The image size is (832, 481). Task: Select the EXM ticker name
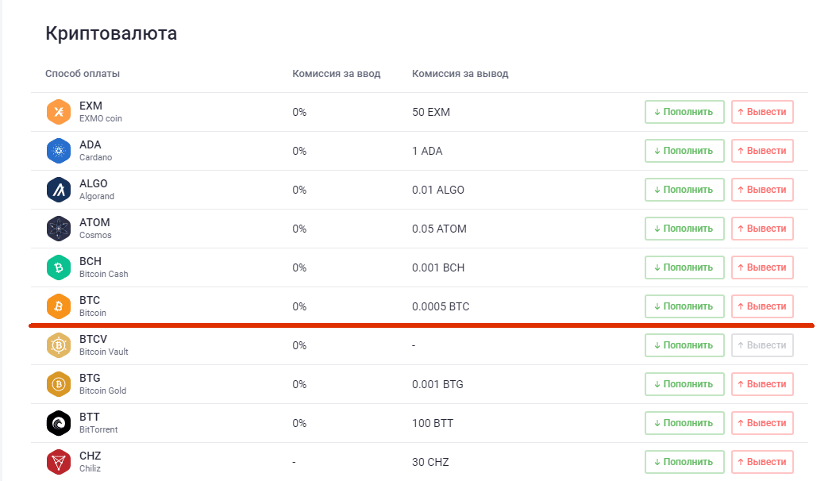pos(91,106)
